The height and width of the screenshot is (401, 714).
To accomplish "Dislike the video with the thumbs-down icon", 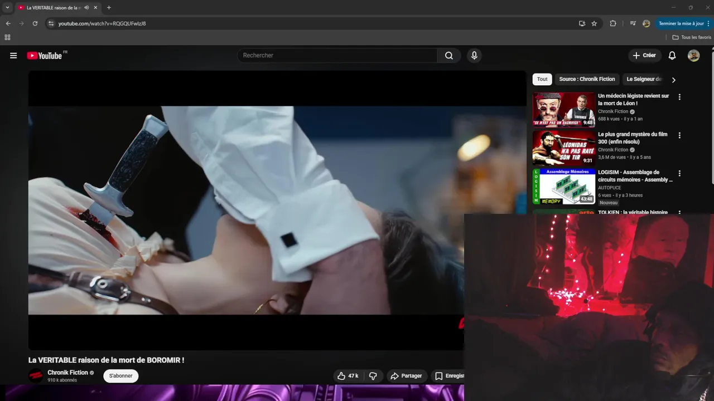I will pos(373,376).
